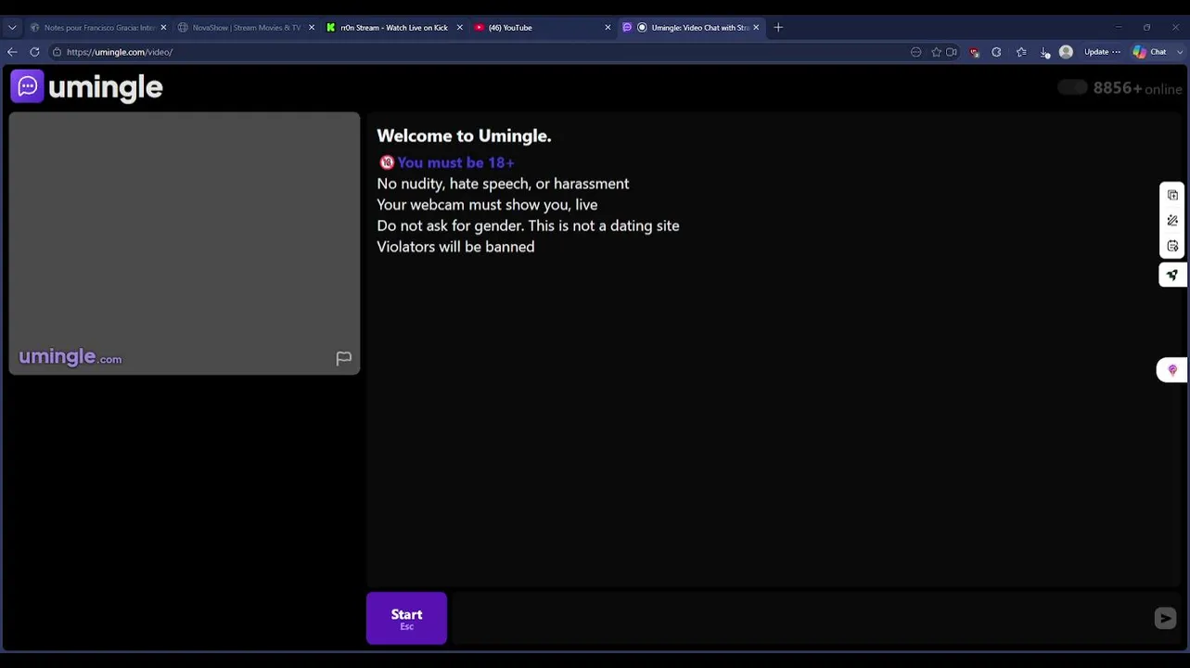Send the message with the arrow button
The height and width of the screenshot is (668, 1190).
pos(1165,618)
